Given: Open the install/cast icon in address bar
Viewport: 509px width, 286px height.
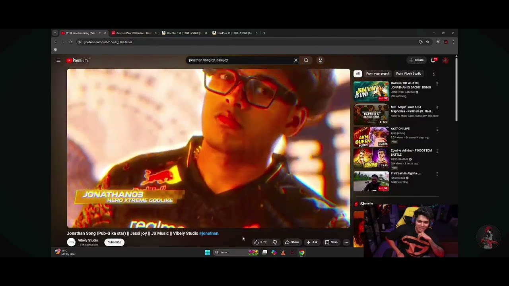Looking at the screenshot, I should tap(420, 42).
